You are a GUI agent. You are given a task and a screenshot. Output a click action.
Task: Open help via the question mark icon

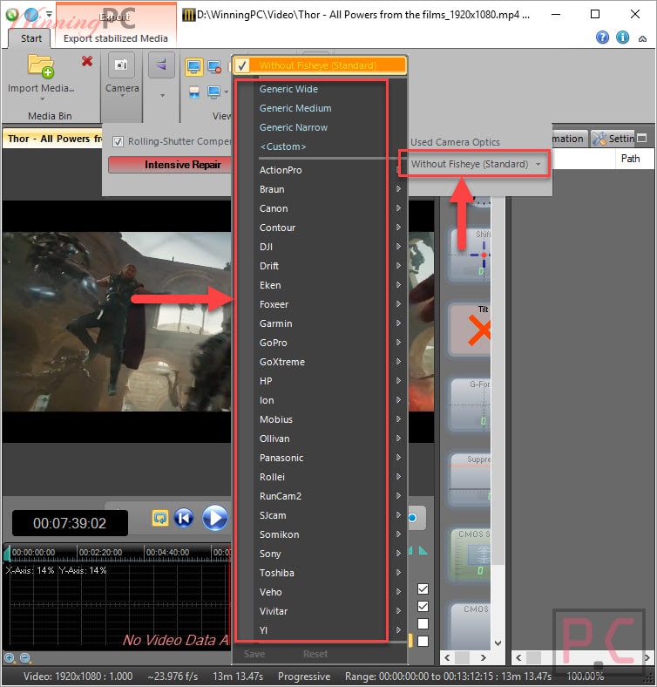click(x=602, y=37)
